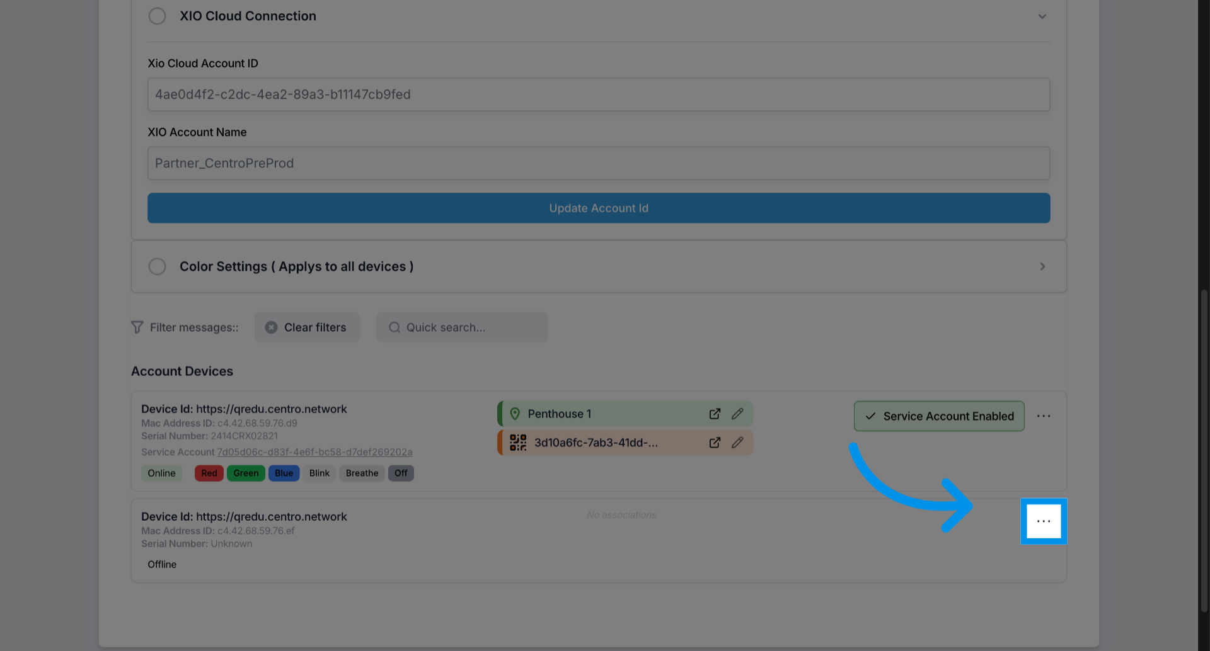This screenshot has height=651, width=1210.
Task: Toggle Service Account Enabled button
Action: 938,416
